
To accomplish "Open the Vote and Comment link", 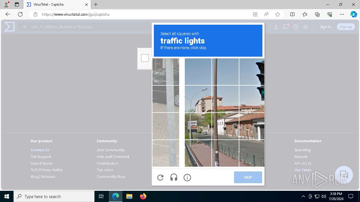I will click(113, 157).
